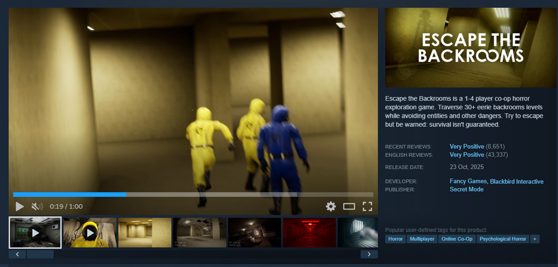Open the dark parking garage screenshot thumbnail
The image size is (558, 267).
click(199, 233)
